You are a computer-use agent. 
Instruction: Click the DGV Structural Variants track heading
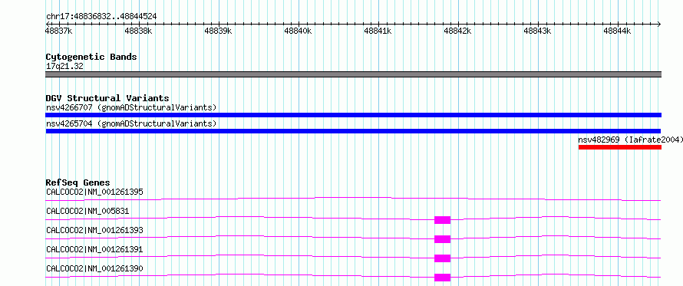pyautogui.click(x=107, y=98)
